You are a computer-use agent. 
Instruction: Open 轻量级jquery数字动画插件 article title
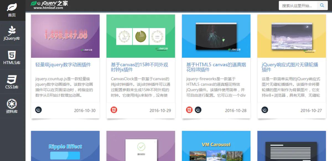pos(63,65)
